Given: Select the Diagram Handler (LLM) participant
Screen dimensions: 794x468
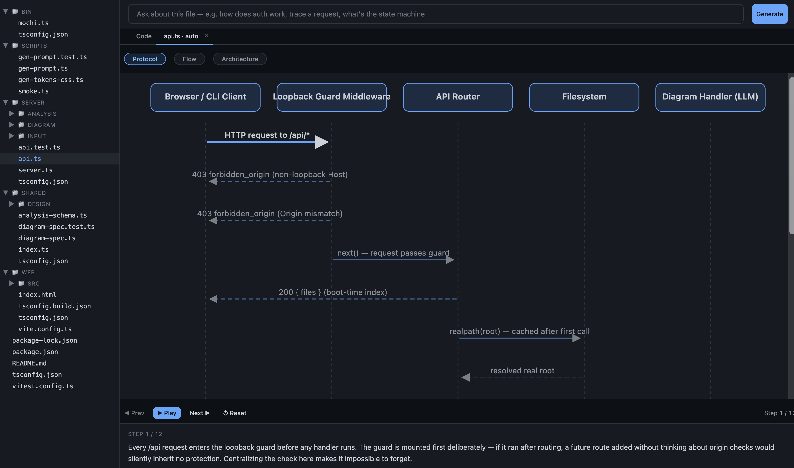Looking at the screenshot, I should coord(710,97).
